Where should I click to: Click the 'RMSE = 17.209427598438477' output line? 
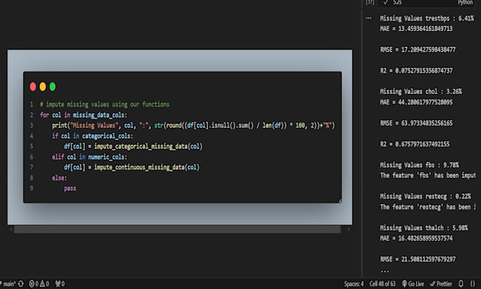[418, 49]
